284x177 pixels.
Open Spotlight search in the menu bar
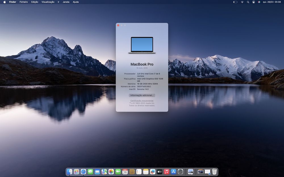pos(248,2)
